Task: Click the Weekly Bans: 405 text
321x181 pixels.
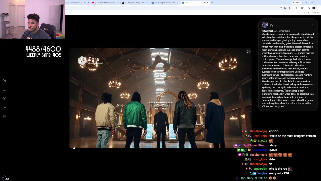Action: click(x=44, y=55)
